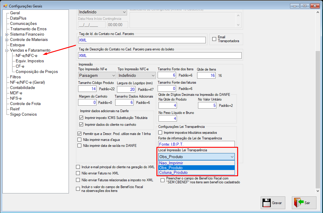
Task: Click No Valor Unitário decimals field
Action: (207, 105)
